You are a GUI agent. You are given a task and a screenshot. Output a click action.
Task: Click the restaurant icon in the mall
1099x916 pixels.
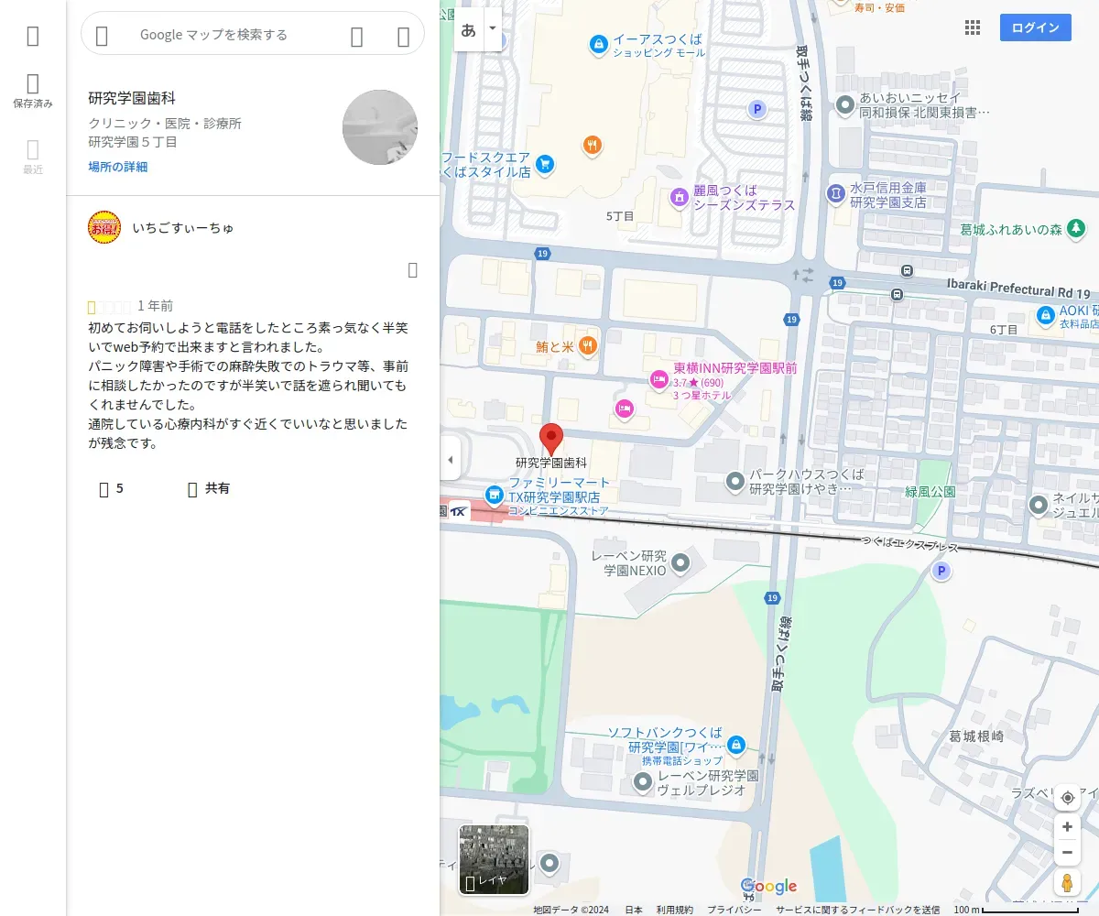(593, 144)
